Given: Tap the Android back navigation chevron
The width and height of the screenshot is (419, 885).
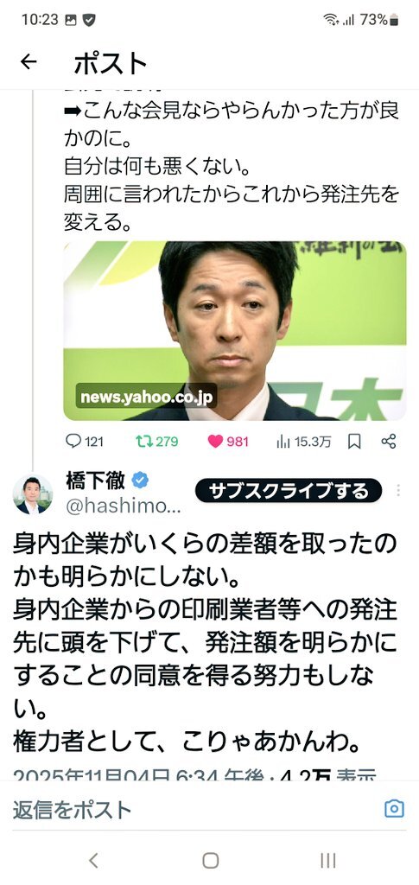Looking at the screenshot, I should click(93, 860).
